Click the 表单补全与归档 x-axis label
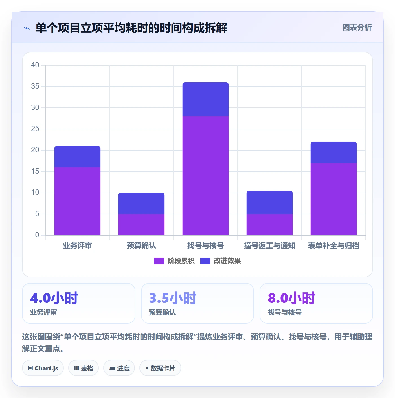The width and height of the screenshot is (395, 398). 333,246
